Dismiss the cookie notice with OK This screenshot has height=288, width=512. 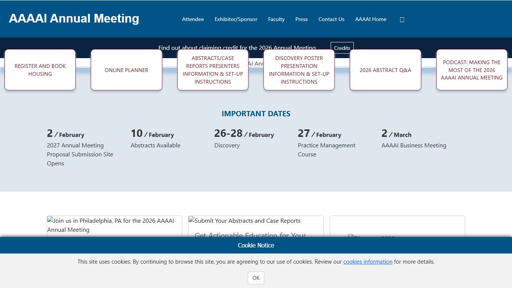pos(256,278)
